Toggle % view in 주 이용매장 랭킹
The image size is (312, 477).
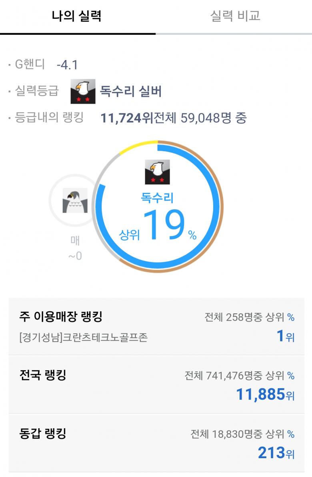point(291,317)
